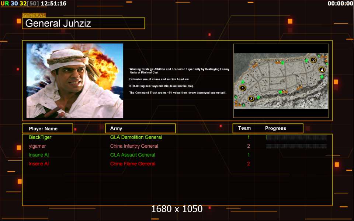Screen dimensions: 354x221
Task: Click the China Infantry General army entry
Action: (134, 146)
